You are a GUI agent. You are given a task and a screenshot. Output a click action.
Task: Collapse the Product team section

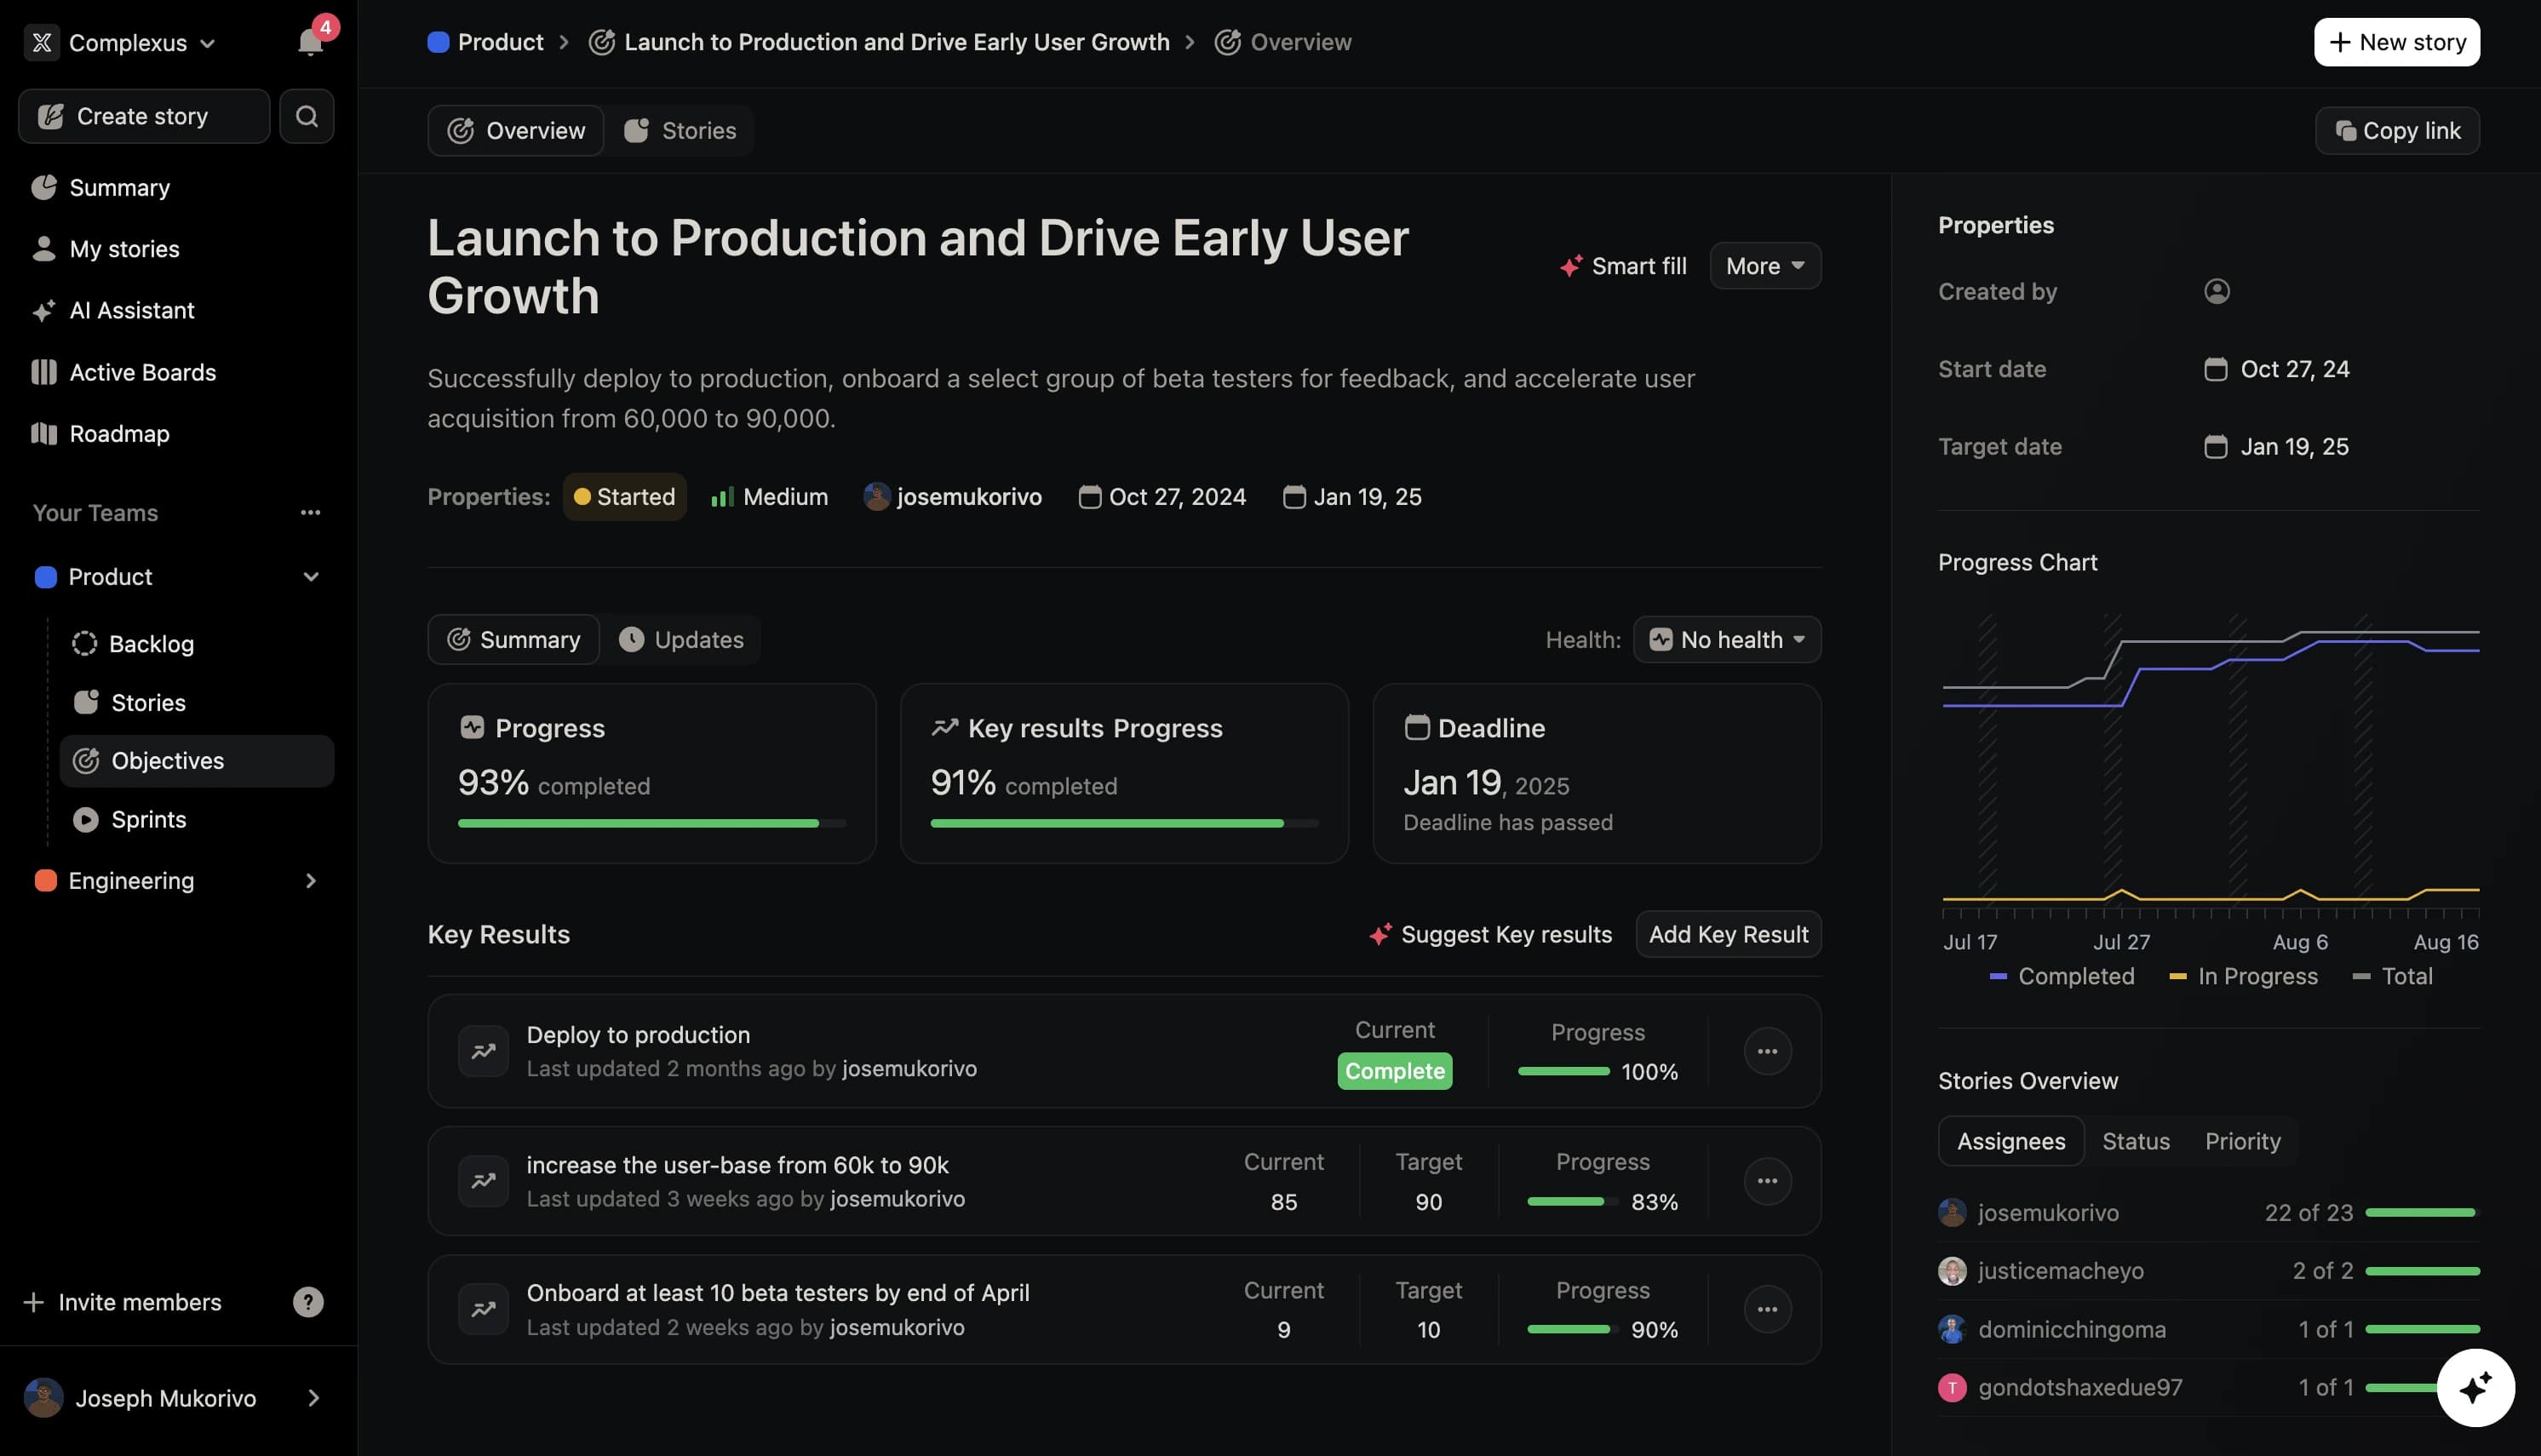coord(310,577)
